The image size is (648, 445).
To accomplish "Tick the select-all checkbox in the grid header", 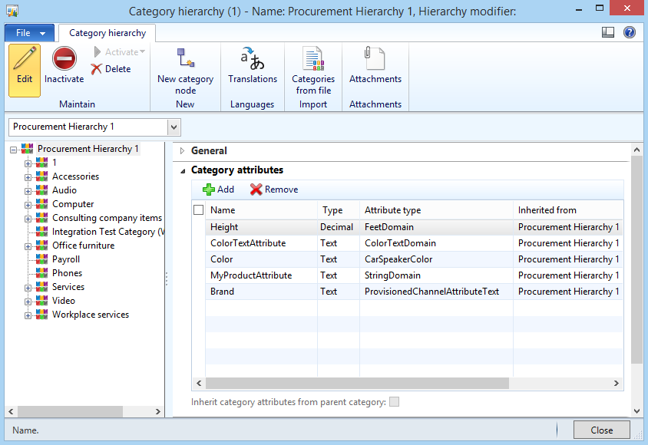I will [x=199, y=210].
